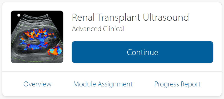Click the word Ultrasound in the title
The image size is (224, 99).
(166, 17)
